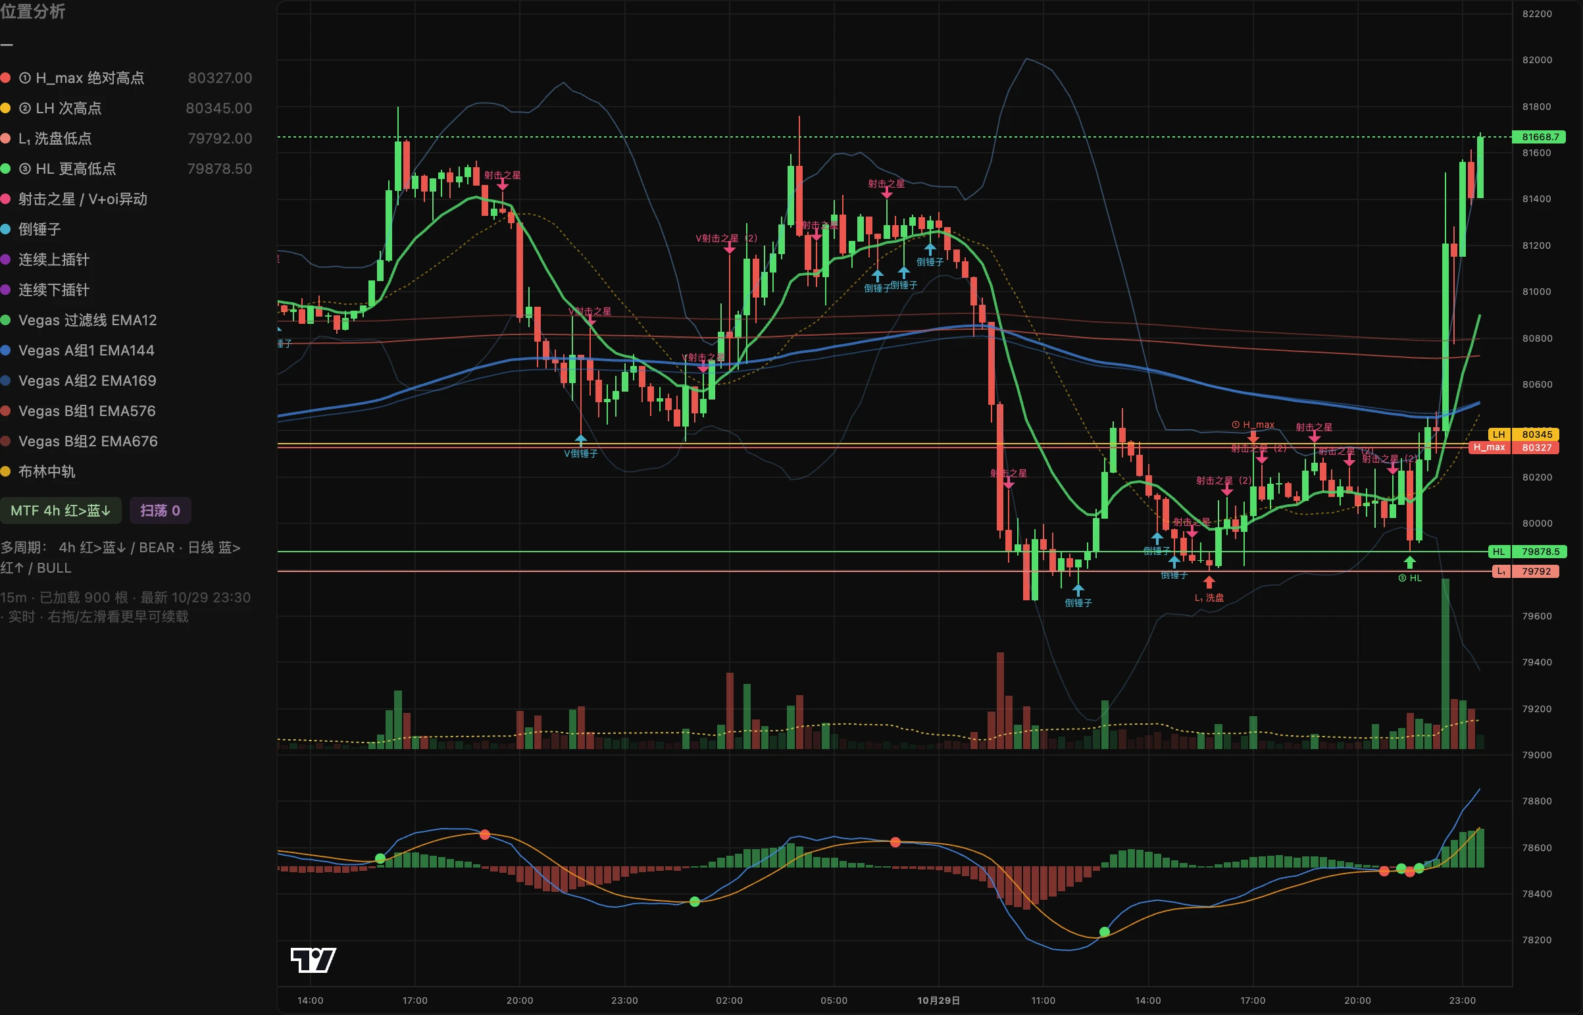This screenshot has height=1015, width=1583.
Task: Click the L₁ 79792 price axis tag
Action: [x=1525, y=571]
